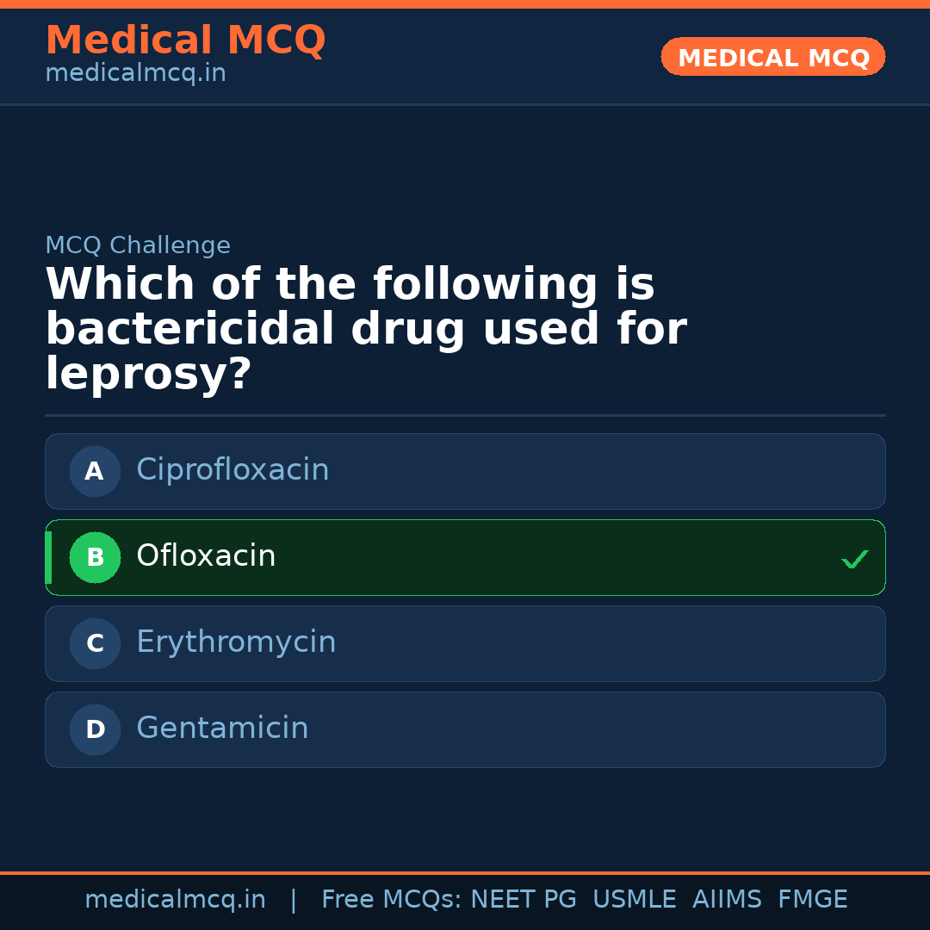Click the green accent bar beside Ofloxacin
The width and height of the screenshot is (930, 930).
47,557
